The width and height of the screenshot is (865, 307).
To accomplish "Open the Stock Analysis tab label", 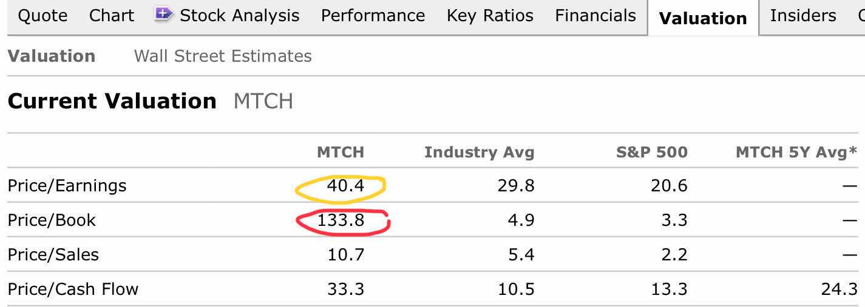I will click(240, 16).
